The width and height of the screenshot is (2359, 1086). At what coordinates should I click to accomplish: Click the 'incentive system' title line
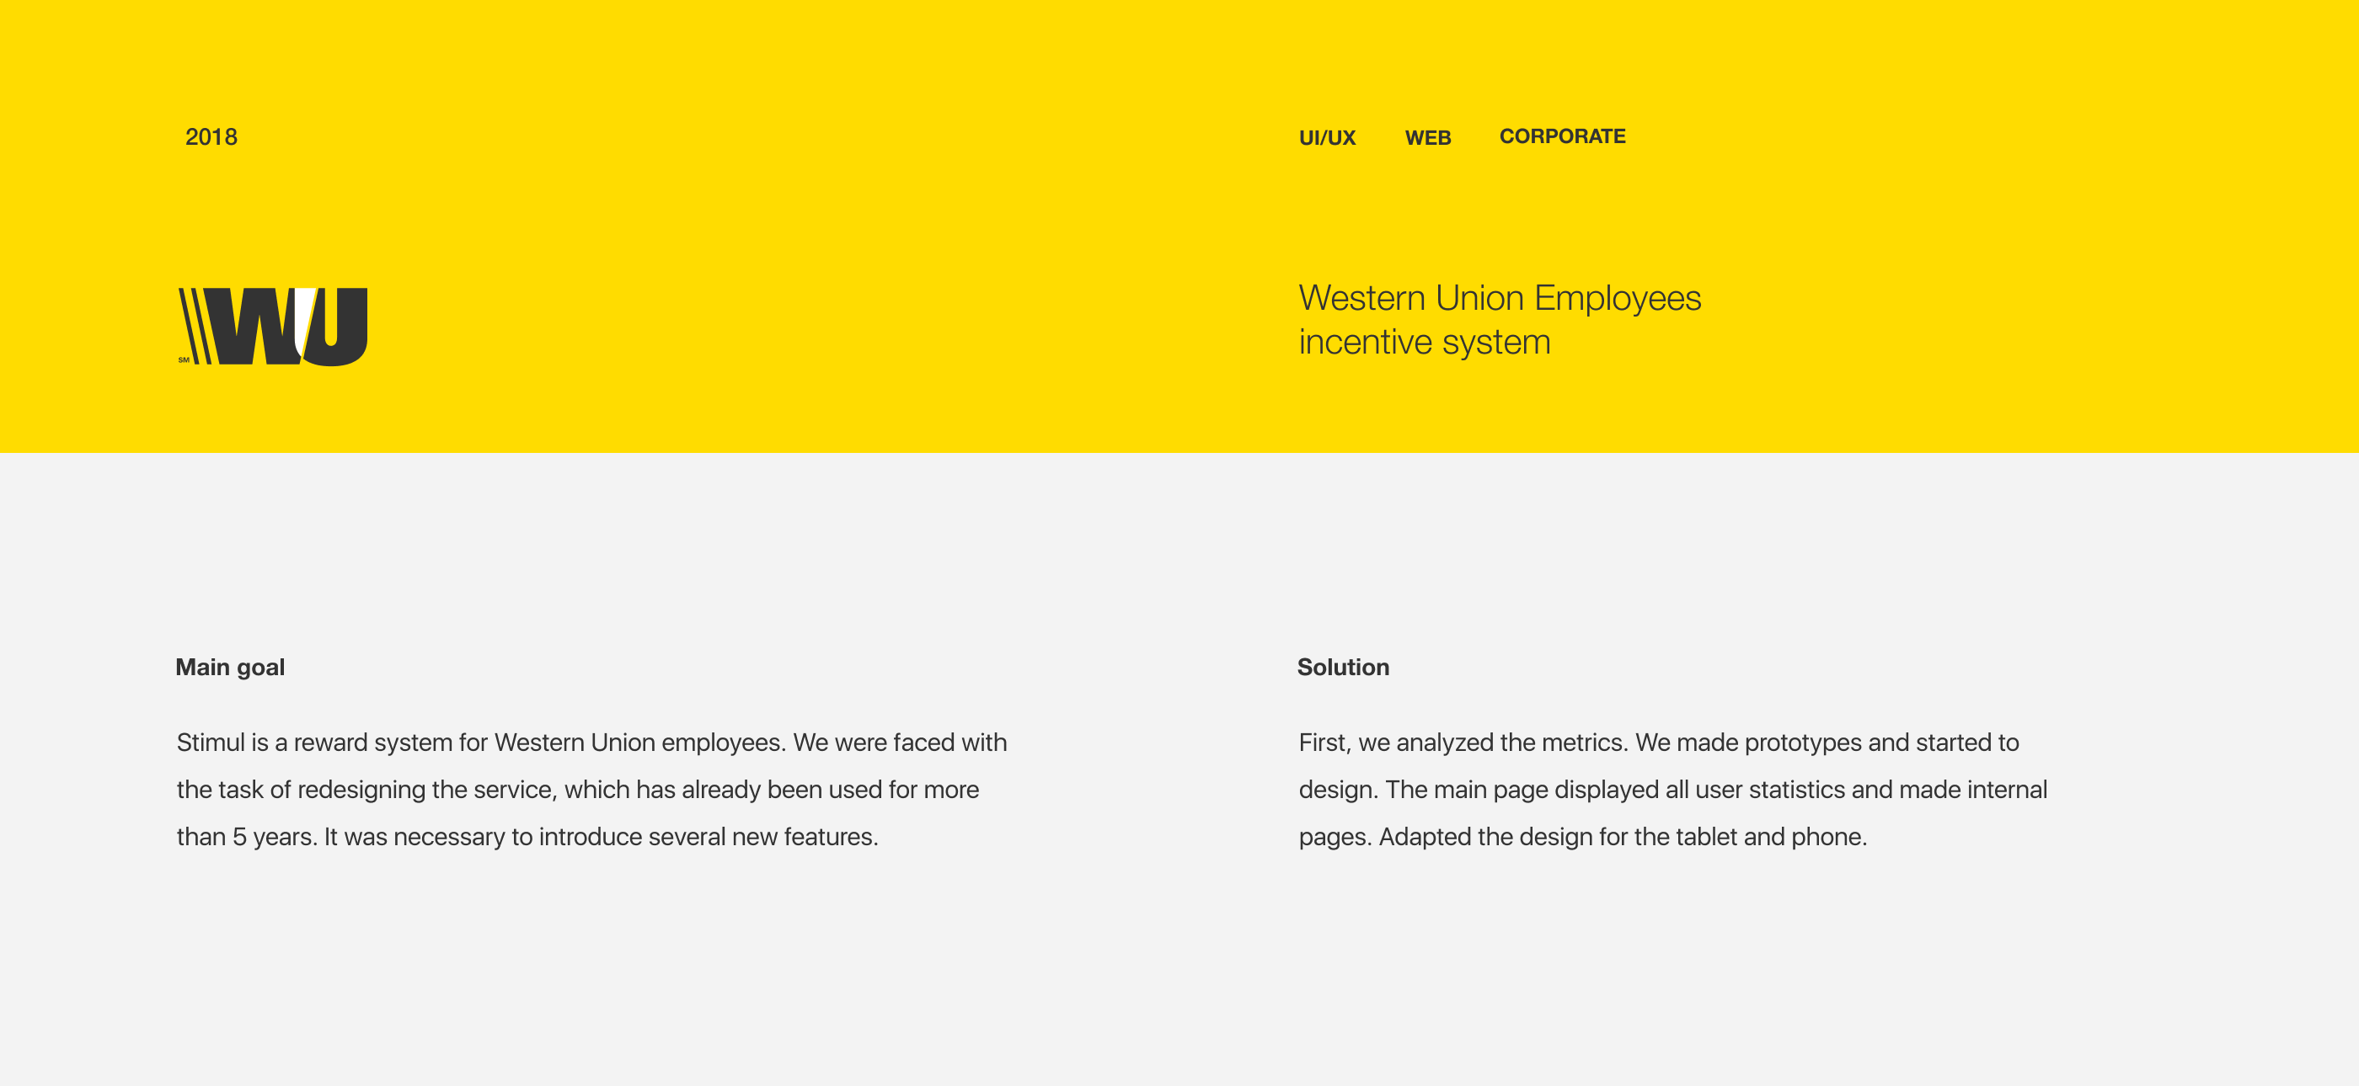pos(1424,342)
